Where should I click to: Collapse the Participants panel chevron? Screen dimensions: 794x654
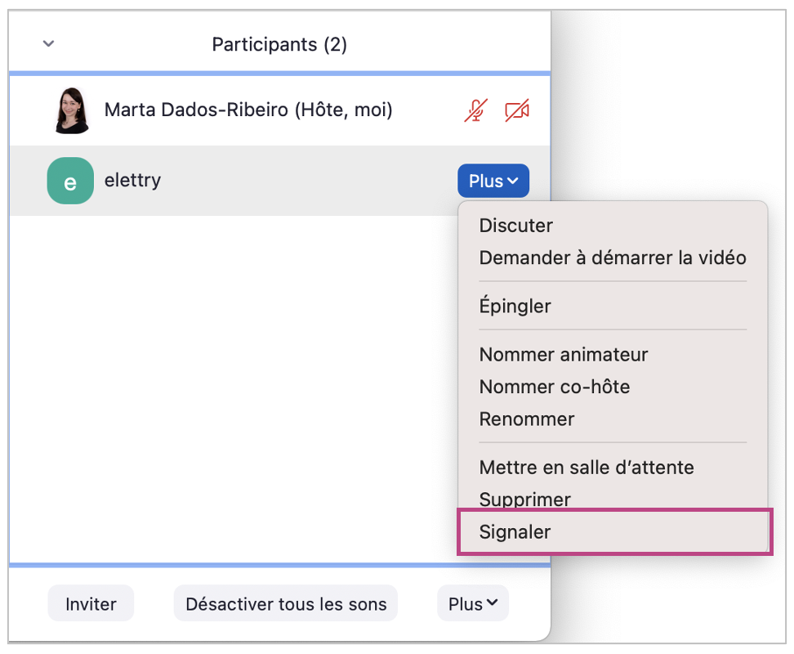coord(49,43)
